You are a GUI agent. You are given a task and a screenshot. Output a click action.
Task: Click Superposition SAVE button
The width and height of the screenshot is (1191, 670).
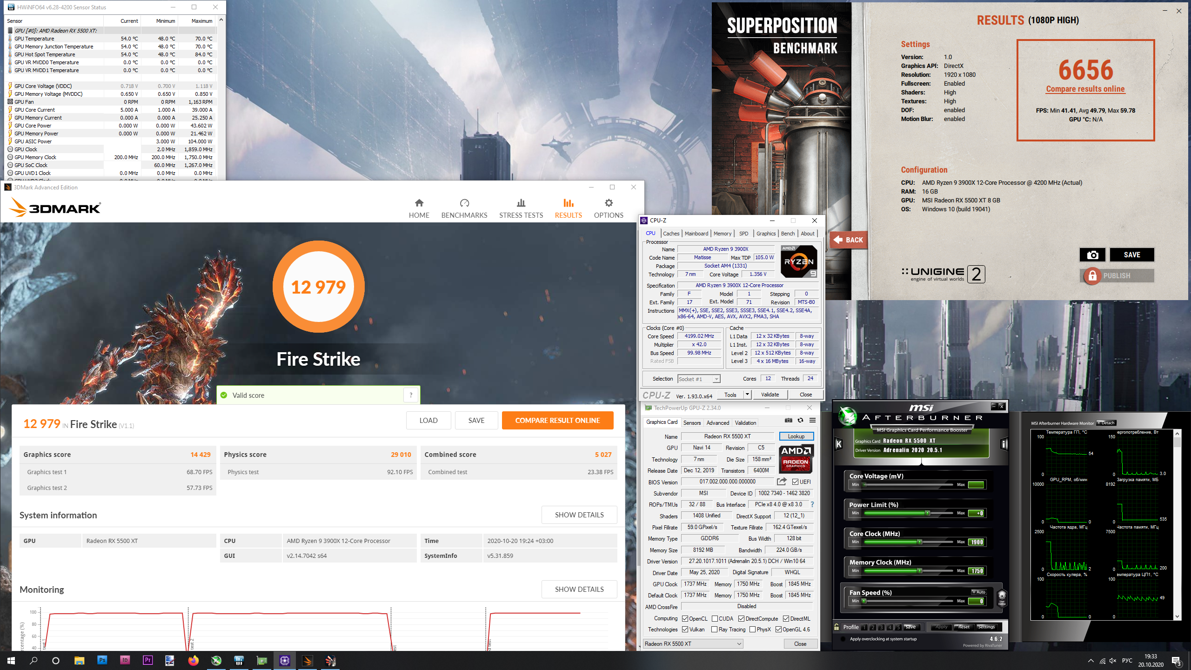click(x=1132, y=255)
